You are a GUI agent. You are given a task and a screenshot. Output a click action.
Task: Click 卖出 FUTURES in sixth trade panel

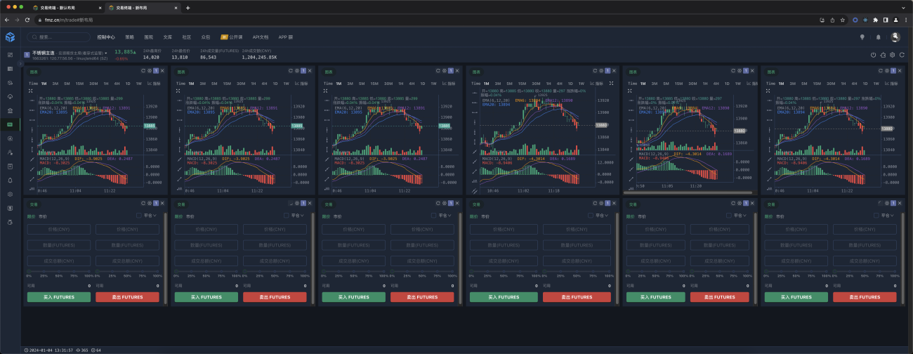coord(865,297)
